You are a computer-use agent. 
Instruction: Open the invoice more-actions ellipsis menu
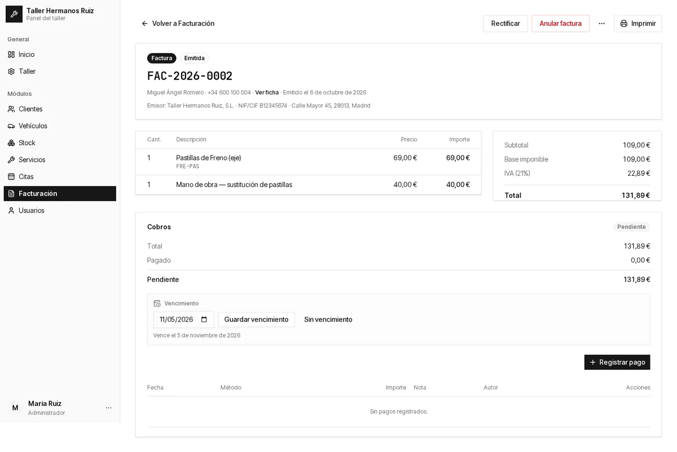click(x=601, y=24)
